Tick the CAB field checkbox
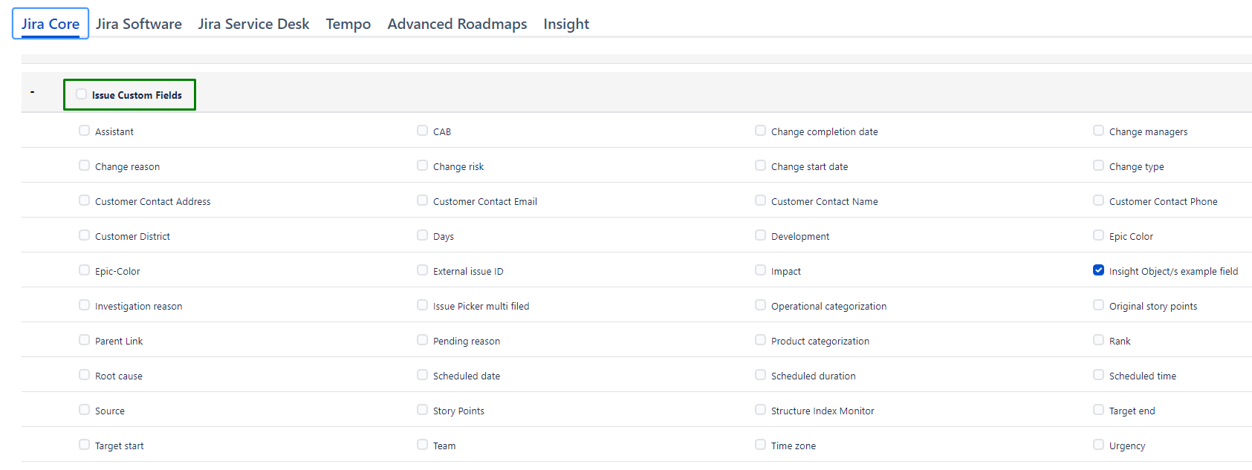This screenshot has height=470, width=1252. (423, 131)
